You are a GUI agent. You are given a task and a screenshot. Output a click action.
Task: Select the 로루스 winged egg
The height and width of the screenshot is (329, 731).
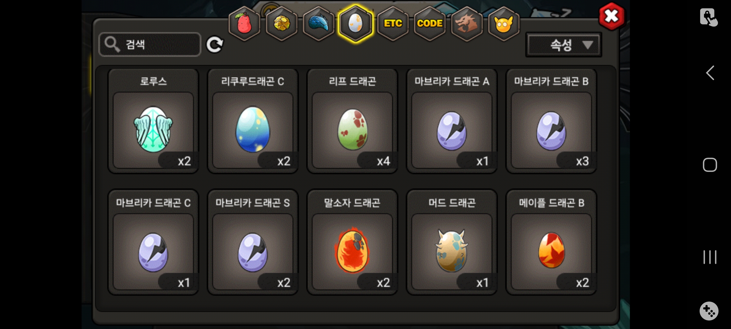pyautogui.click(x=153, y=121)
